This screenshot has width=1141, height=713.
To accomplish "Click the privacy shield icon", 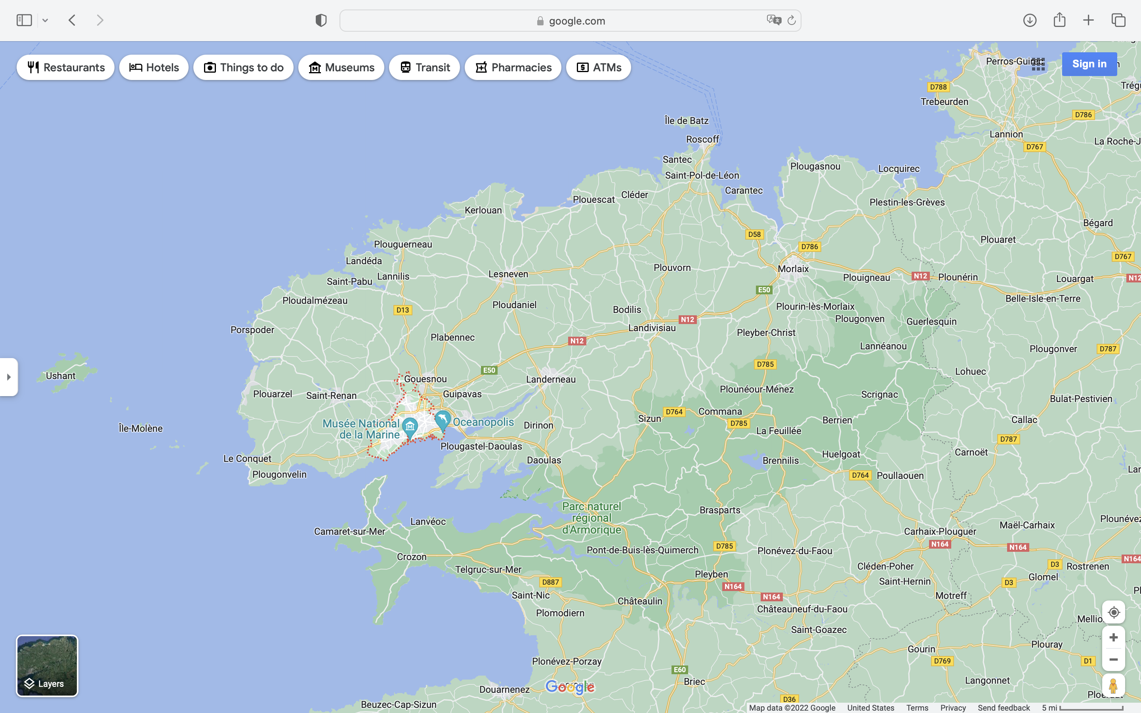I will [x=321, y=20].
